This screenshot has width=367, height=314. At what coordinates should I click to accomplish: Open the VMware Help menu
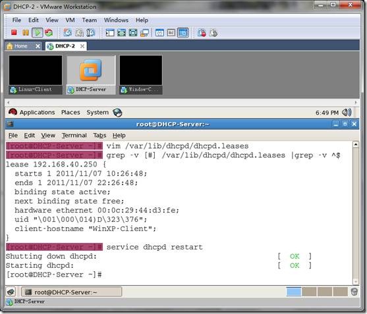click(142, 20)
